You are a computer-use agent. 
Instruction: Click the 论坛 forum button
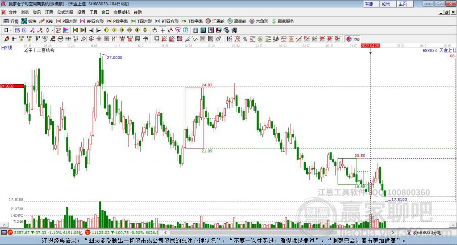click(388, 4)
